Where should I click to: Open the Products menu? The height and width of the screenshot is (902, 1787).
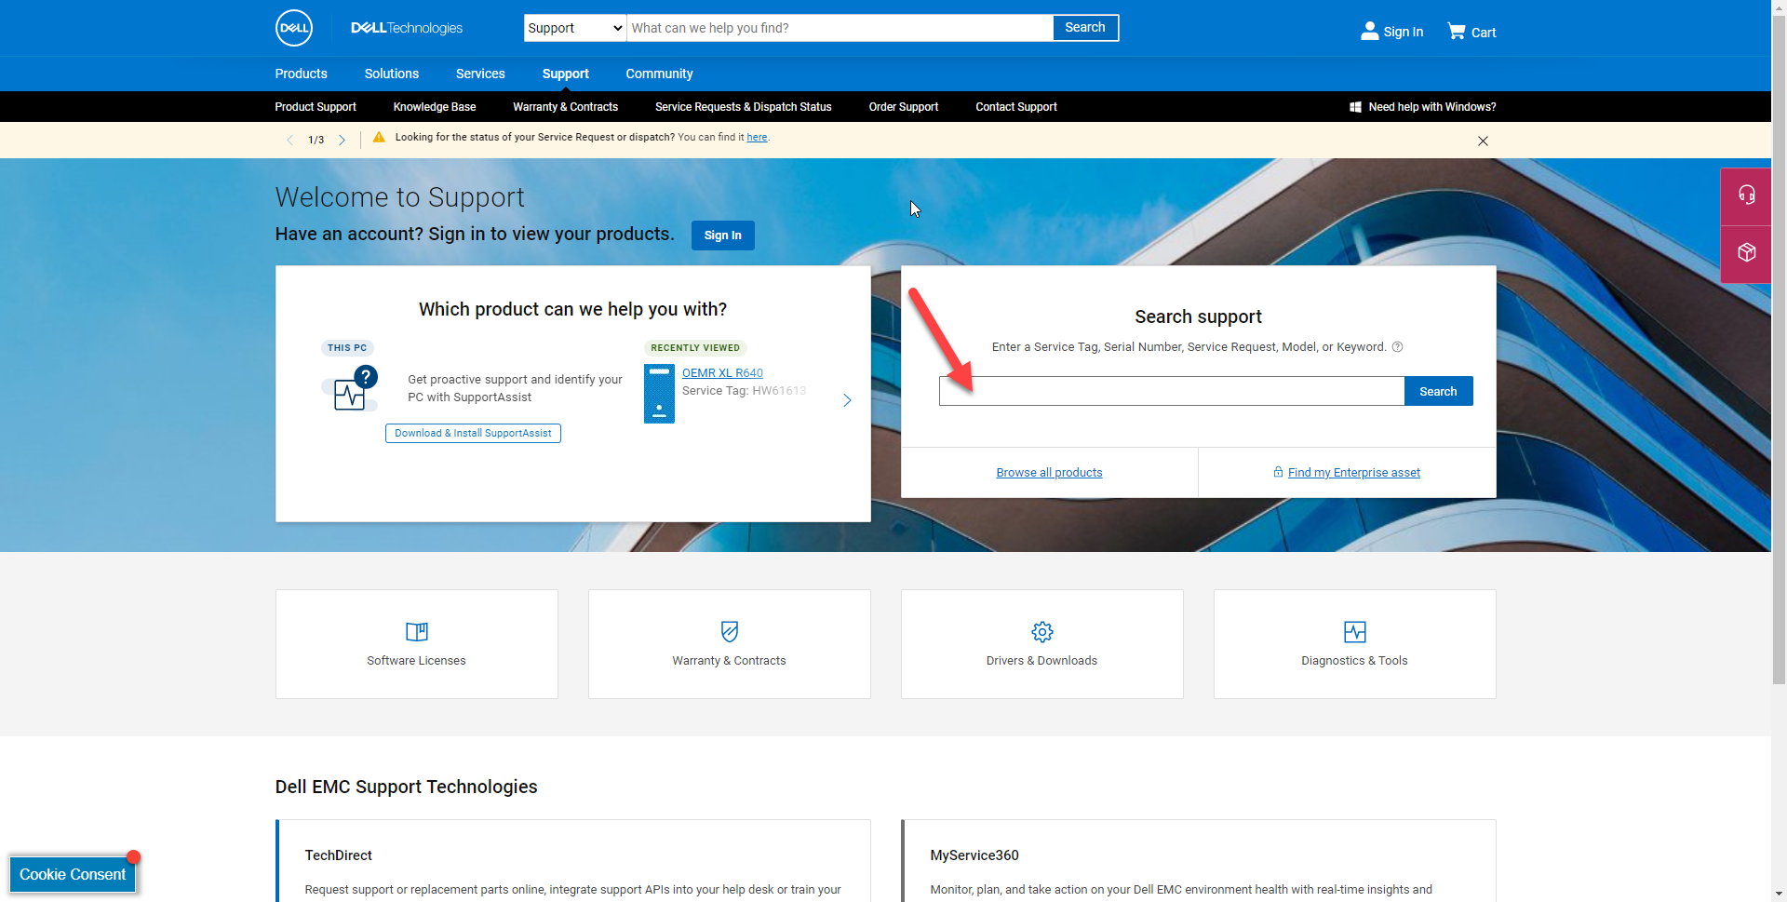[x=301, y=74]
